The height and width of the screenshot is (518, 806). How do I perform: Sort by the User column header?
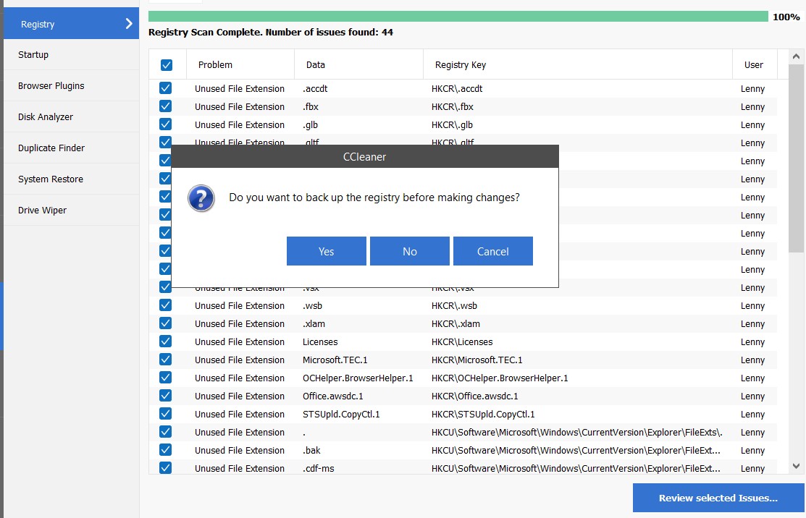(755, 64)
